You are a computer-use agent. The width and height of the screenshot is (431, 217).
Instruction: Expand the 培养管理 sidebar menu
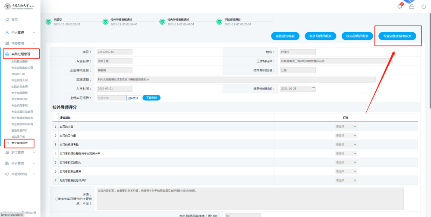pyautogui.click(x=34, y=43)
